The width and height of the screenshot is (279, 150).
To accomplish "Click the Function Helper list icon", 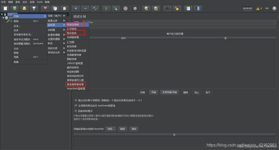I will pyautogui.click(x=188, y=8).
